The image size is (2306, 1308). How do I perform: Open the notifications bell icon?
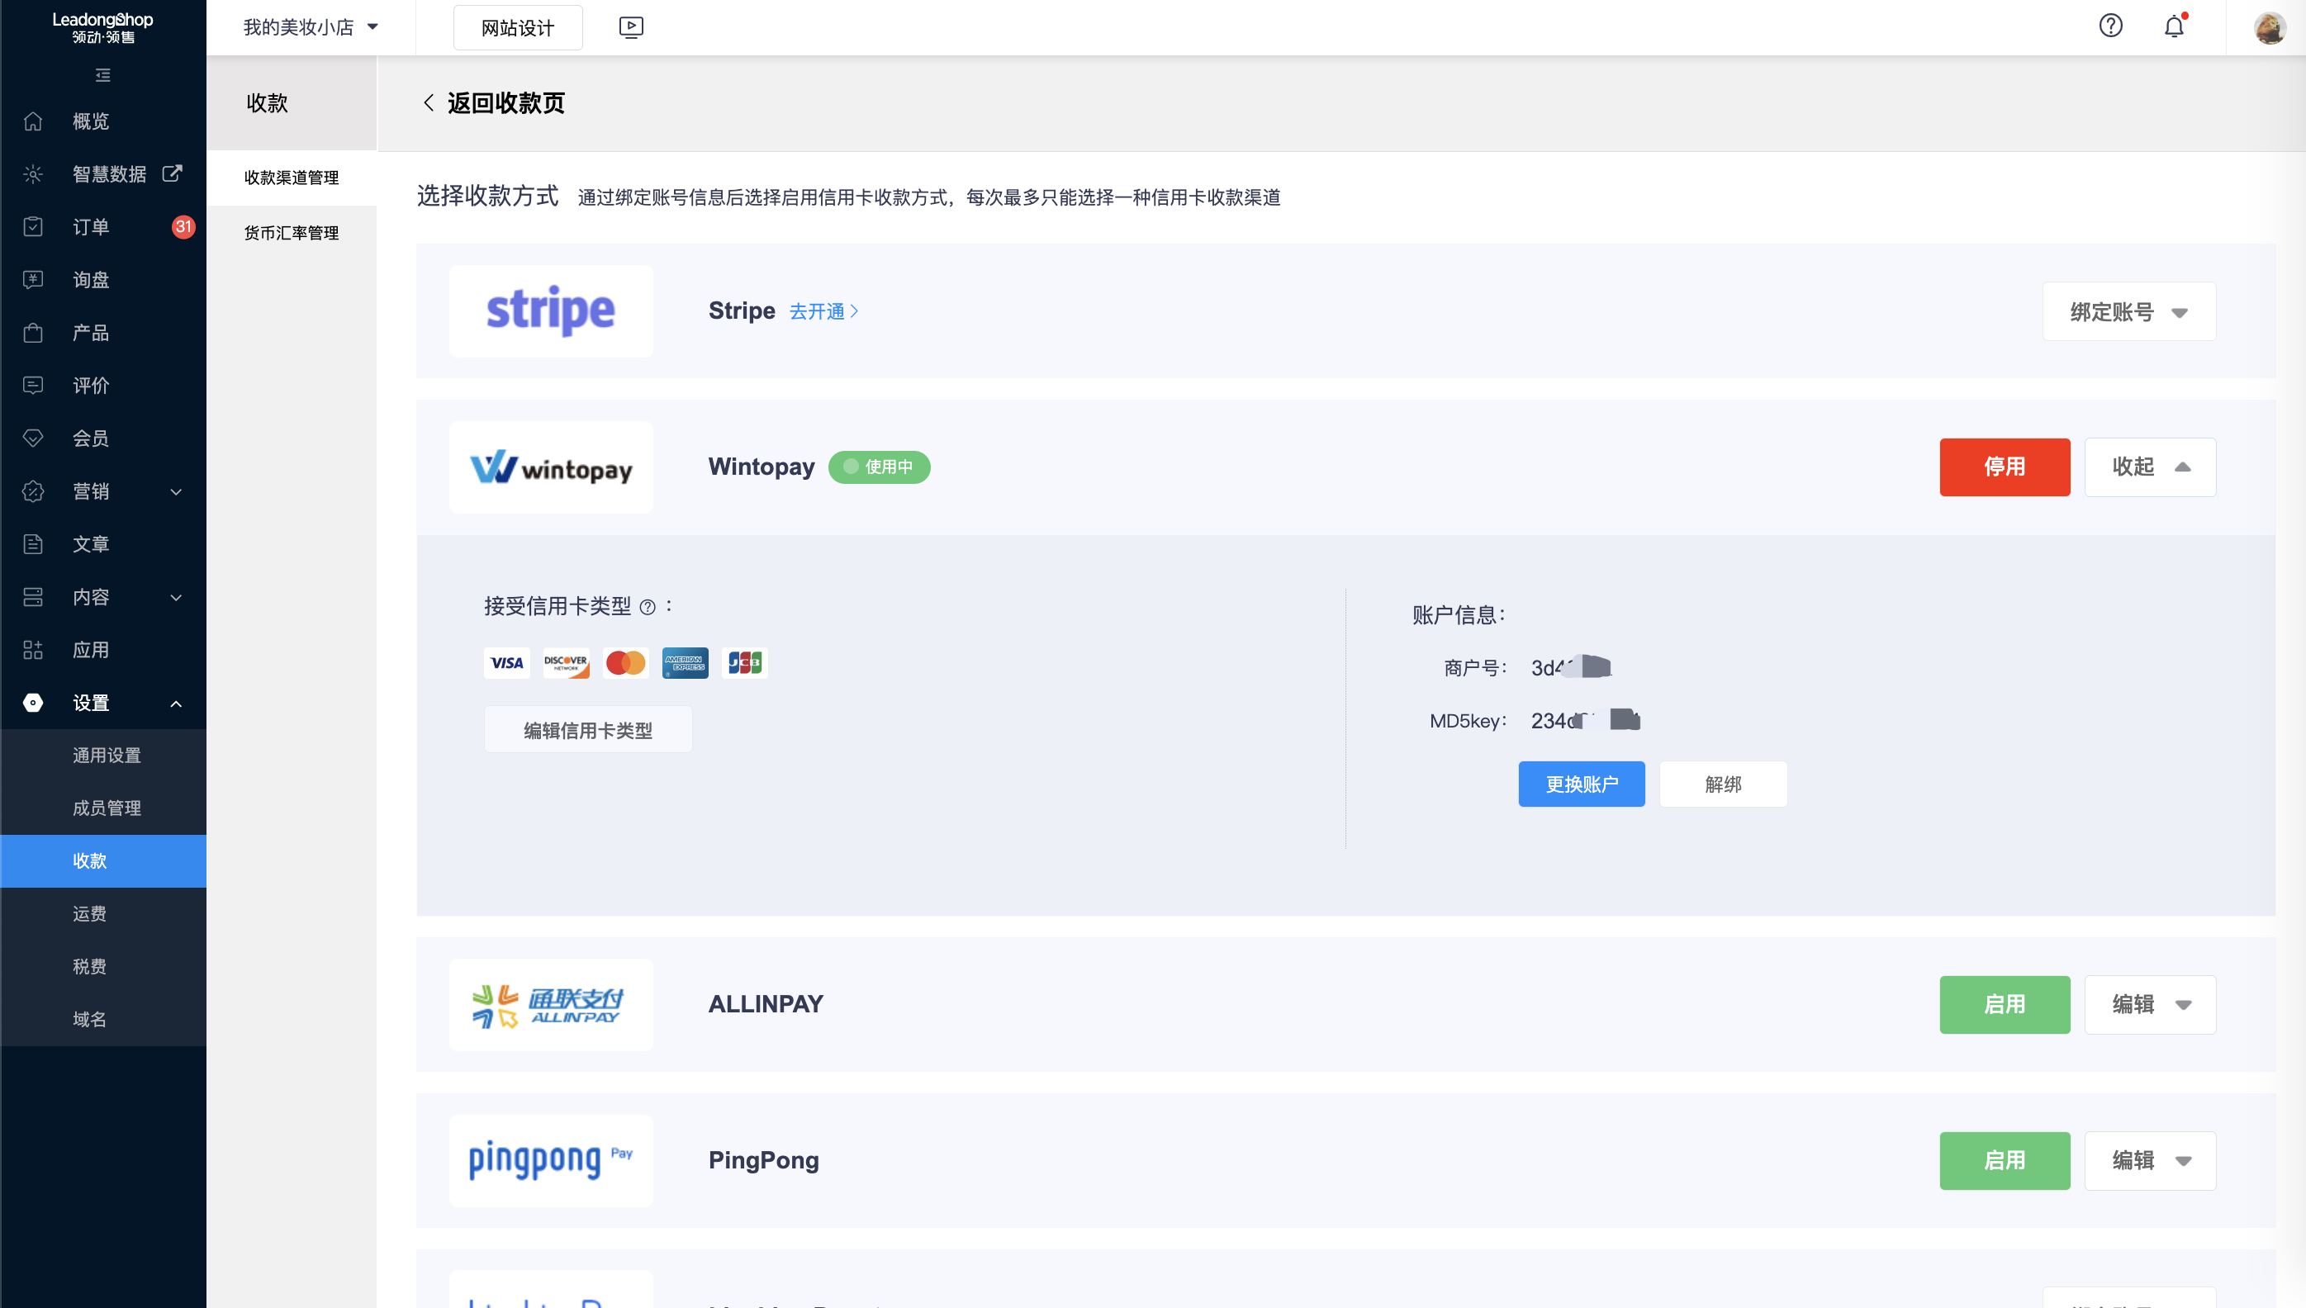pos(2174,26)
